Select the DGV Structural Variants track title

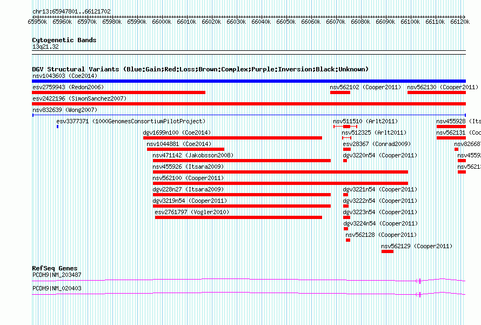tap(201, 69)
